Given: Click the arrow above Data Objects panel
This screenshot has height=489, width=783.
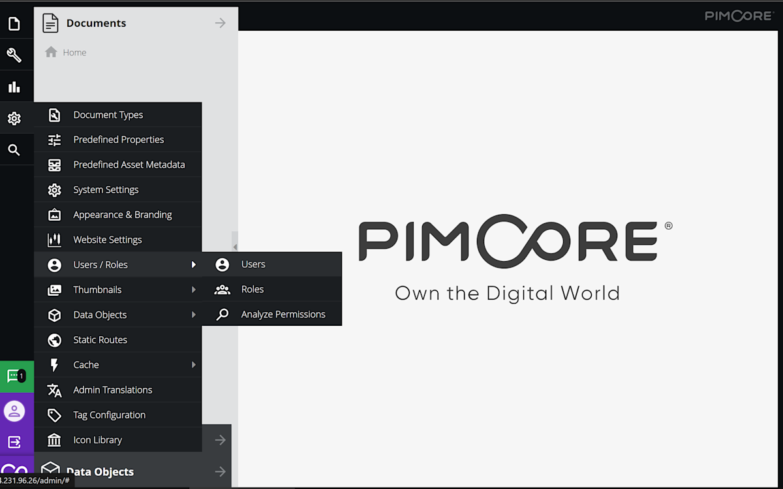Looking at the screenshot, I should [221, 440].
